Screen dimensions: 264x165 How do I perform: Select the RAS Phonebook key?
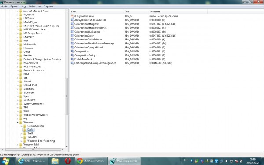pyautogui.click(x=32, y=66)
